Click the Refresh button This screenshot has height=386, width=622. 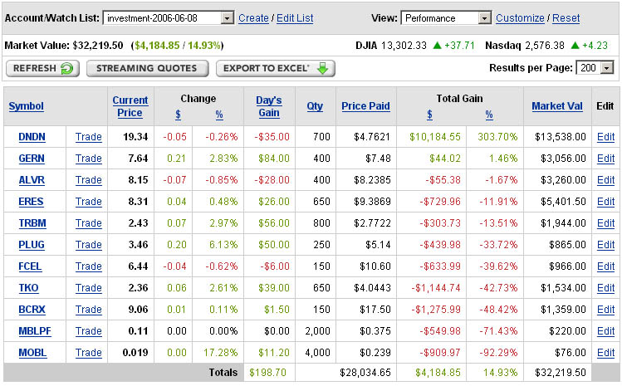[x=42, y=68]
